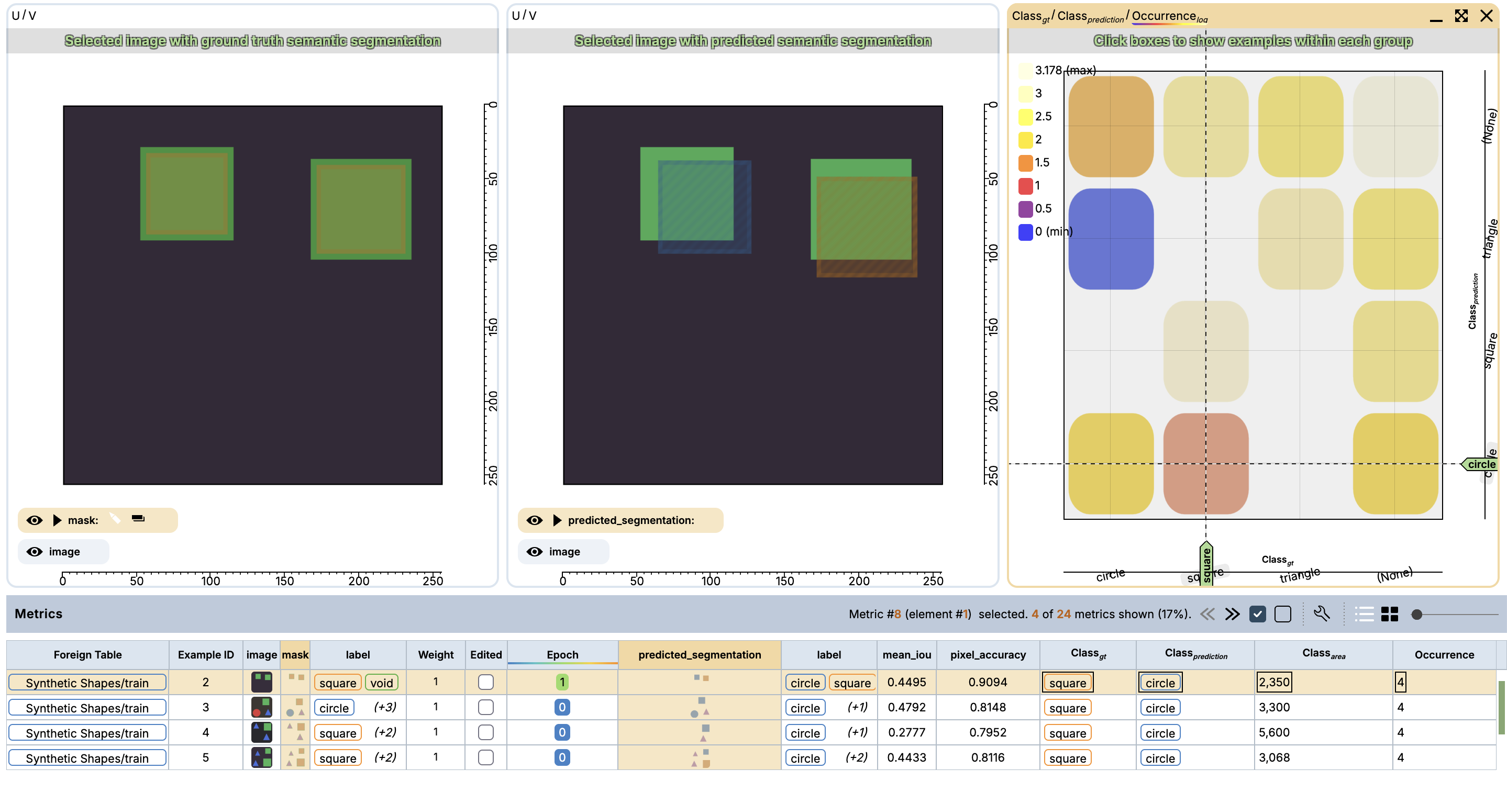Click the Metrics table vertical scrollbar
The image size is (1507, 803).
pyautogui.click(x=1501, y=707)
